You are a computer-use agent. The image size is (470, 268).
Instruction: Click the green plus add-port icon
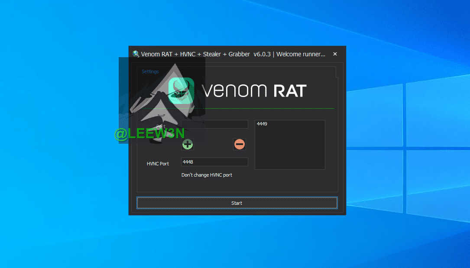188,144
